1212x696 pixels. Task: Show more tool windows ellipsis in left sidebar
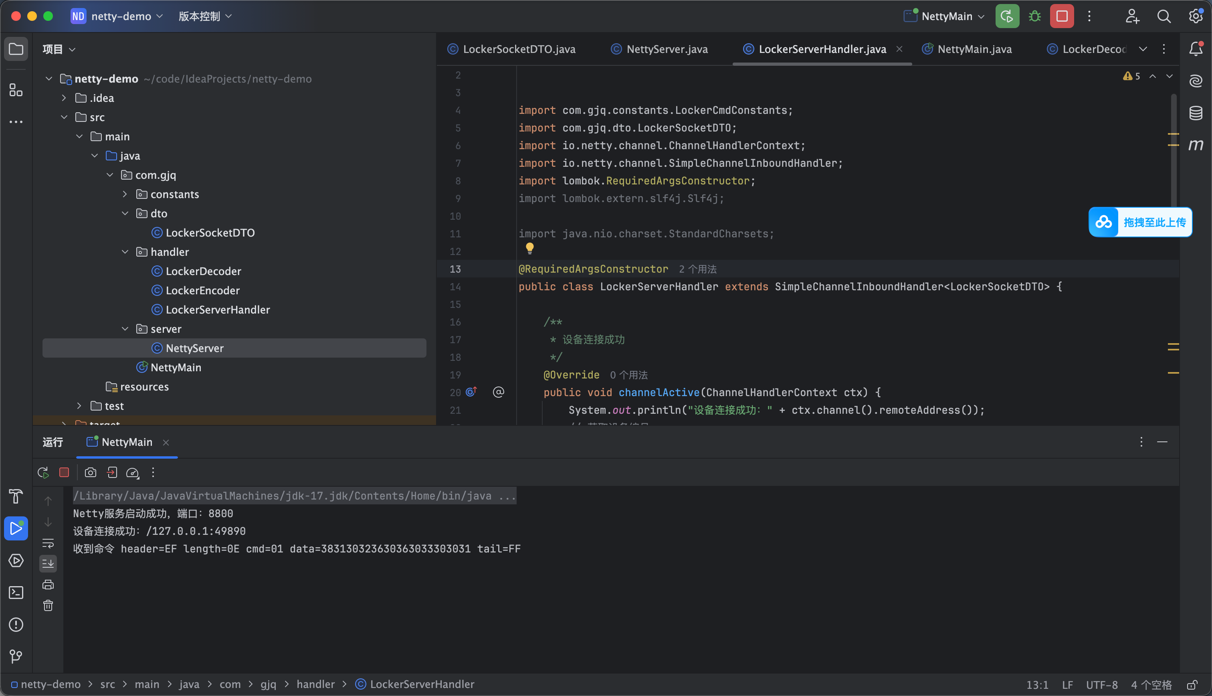16,122
